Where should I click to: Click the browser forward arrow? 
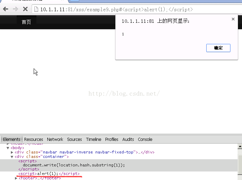click(15, 9)
